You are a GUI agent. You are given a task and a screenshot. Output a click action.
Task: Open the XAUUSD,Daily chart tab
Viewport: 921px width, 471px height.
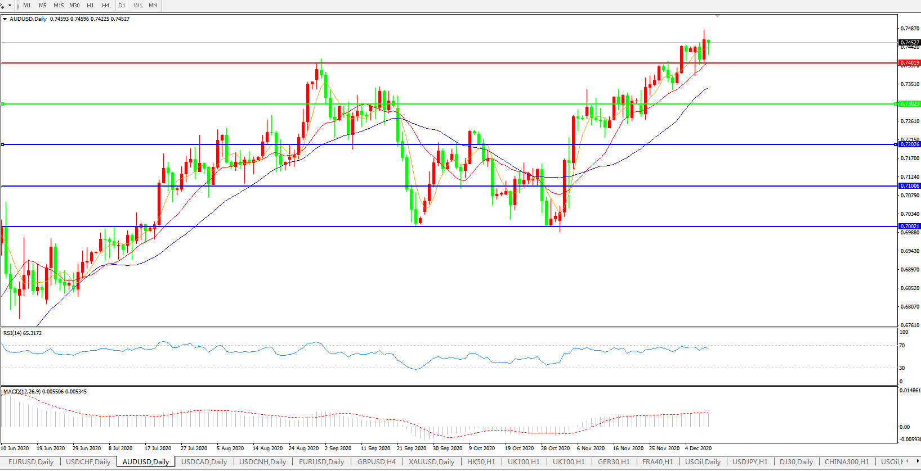pos(431,462)
